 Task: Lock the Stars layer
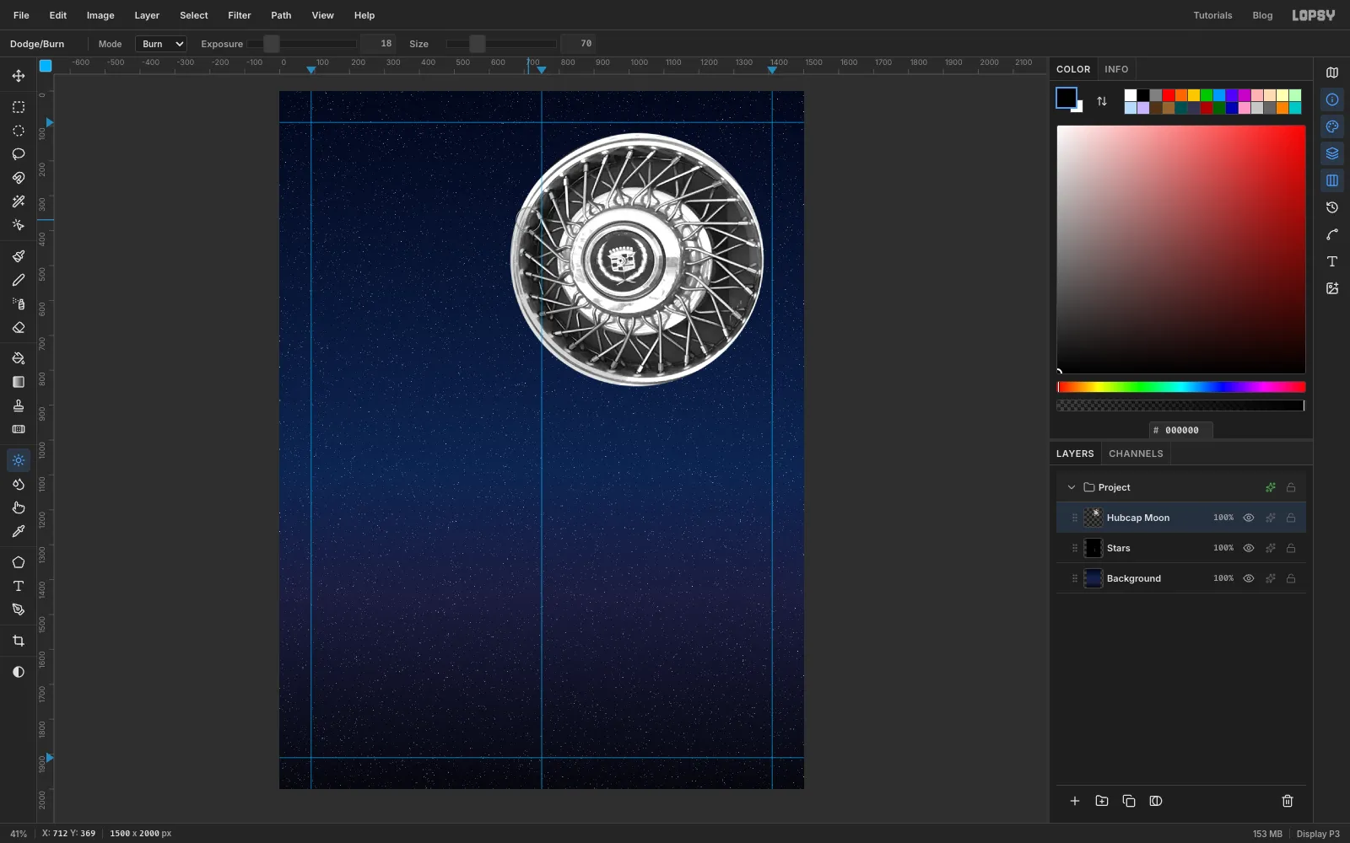(x=1291, y=548)
